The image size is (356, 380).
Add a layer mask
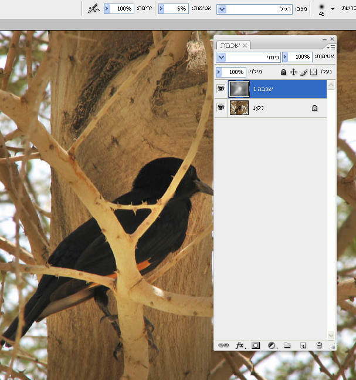(x=256, y=345)
